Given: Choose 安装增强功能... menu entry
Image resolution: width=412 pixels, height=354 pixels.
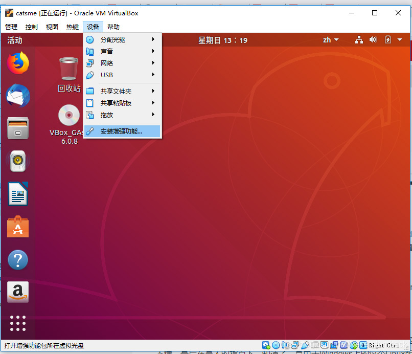Looking at the screenshot, I should [x=123, y=131].
